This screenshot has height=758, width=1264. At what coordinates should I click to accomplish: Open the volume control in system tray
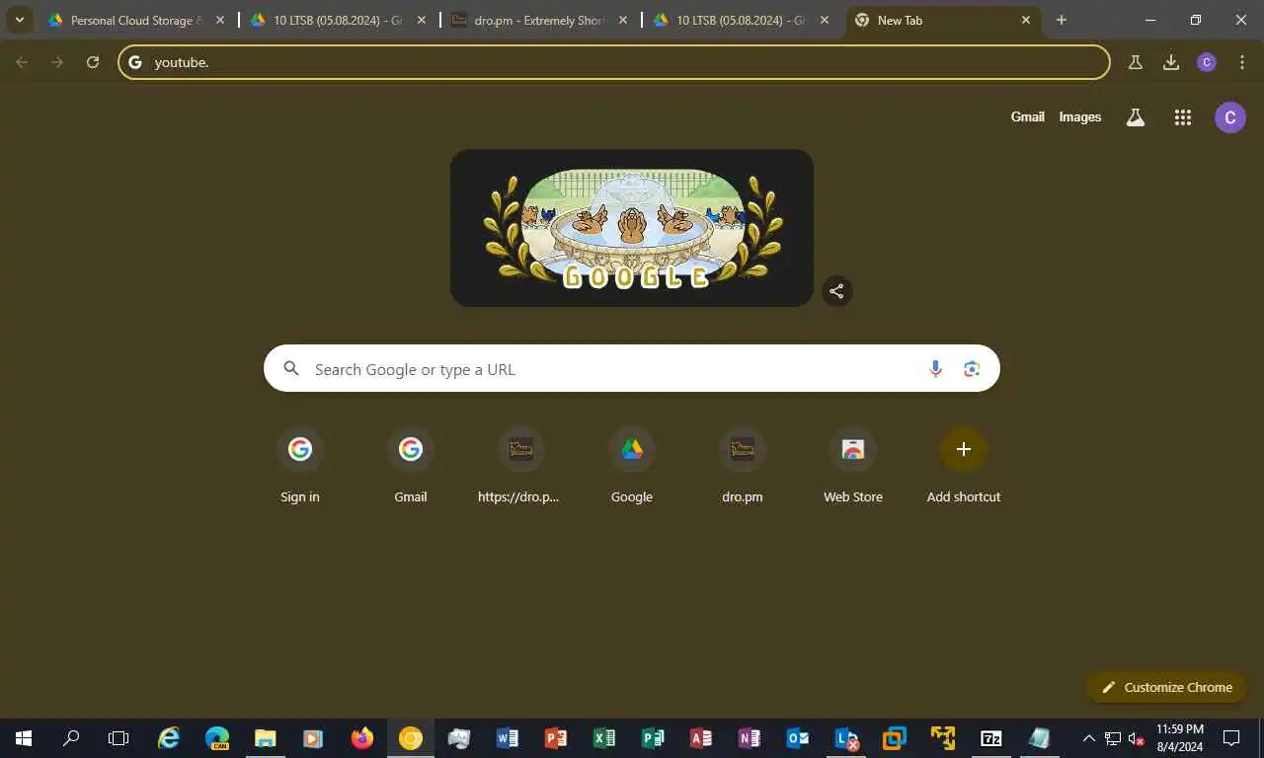point(1136,738)
